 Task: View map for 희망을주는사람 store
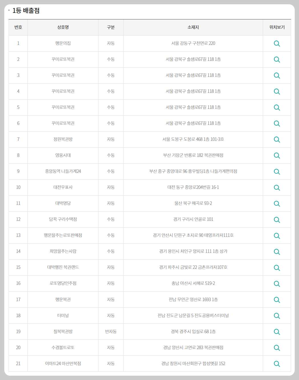276,251
